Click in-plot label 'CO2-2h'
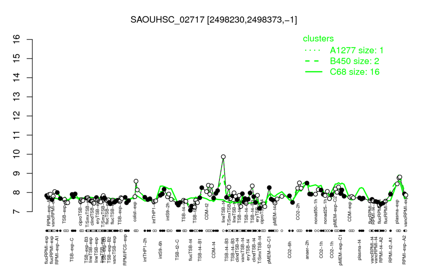This screenshot has height=269, width=431. click(x=298, y=212)
